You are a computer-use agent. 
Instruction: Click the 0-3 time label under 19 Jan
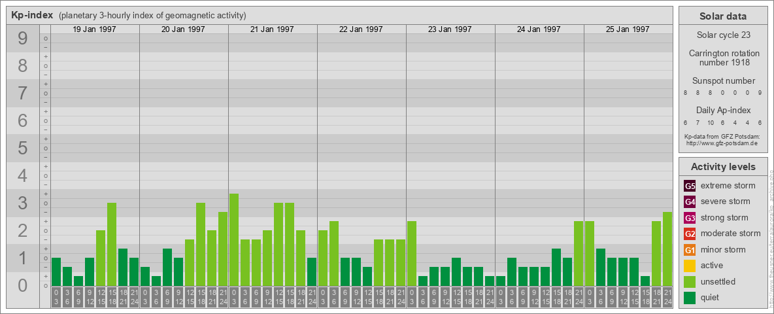point(56,297)
